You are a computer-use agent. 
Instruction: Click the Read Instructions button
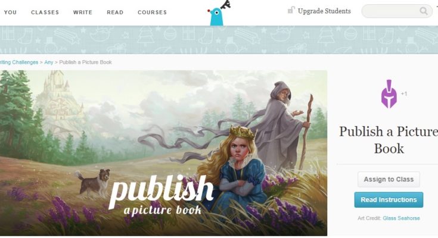pos(389,200)
